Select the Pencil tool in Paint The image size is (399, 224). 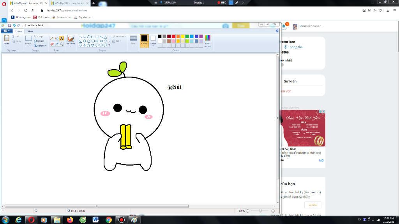click(x=52, y=38)
